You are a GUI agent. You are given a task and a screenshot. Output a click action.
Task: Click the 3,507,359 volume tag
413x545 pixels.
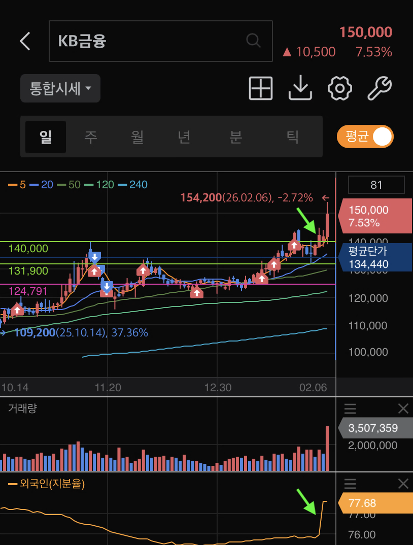[375, 428]
